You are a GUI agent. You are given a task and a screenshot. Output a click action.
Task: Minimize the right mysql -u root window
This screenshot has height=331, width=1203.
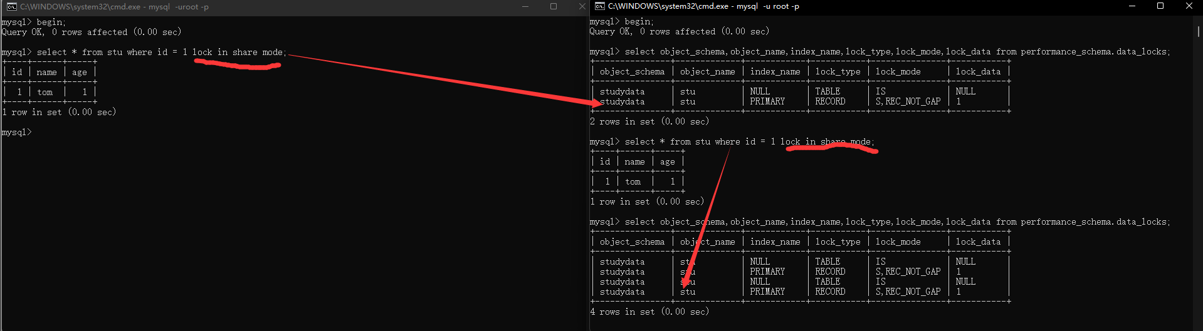(1132, 6)
